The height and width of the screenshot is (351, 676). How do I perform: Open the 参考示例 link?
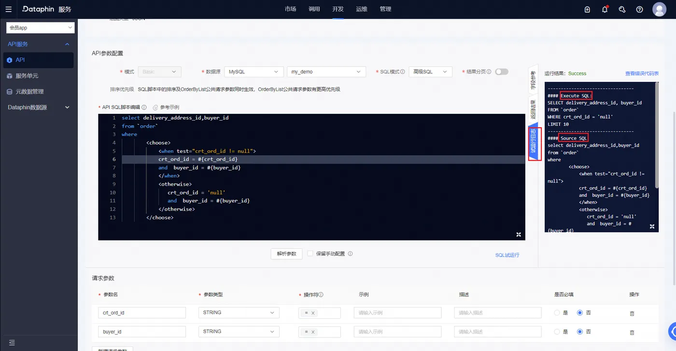(166, 107)
